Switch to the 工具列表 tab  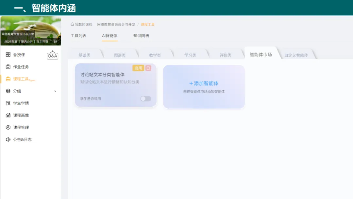78,36
